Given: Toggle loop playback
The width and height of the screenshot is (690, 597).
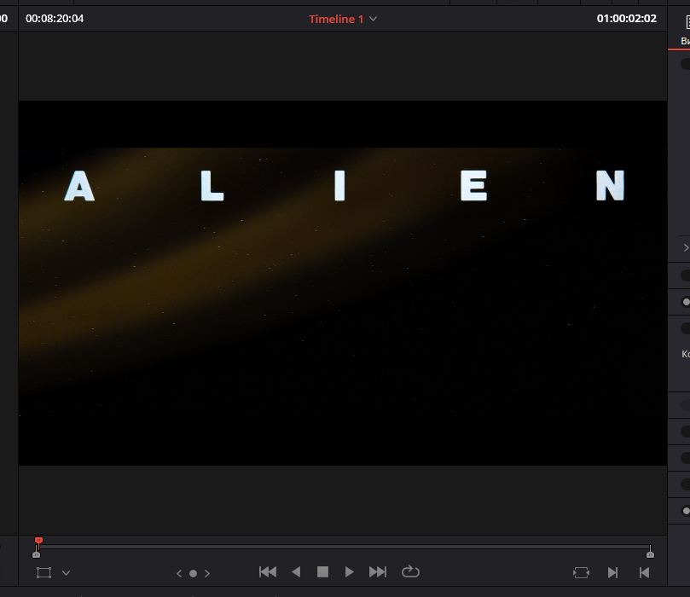Looking at the screenshot, I should pos(410,571).
